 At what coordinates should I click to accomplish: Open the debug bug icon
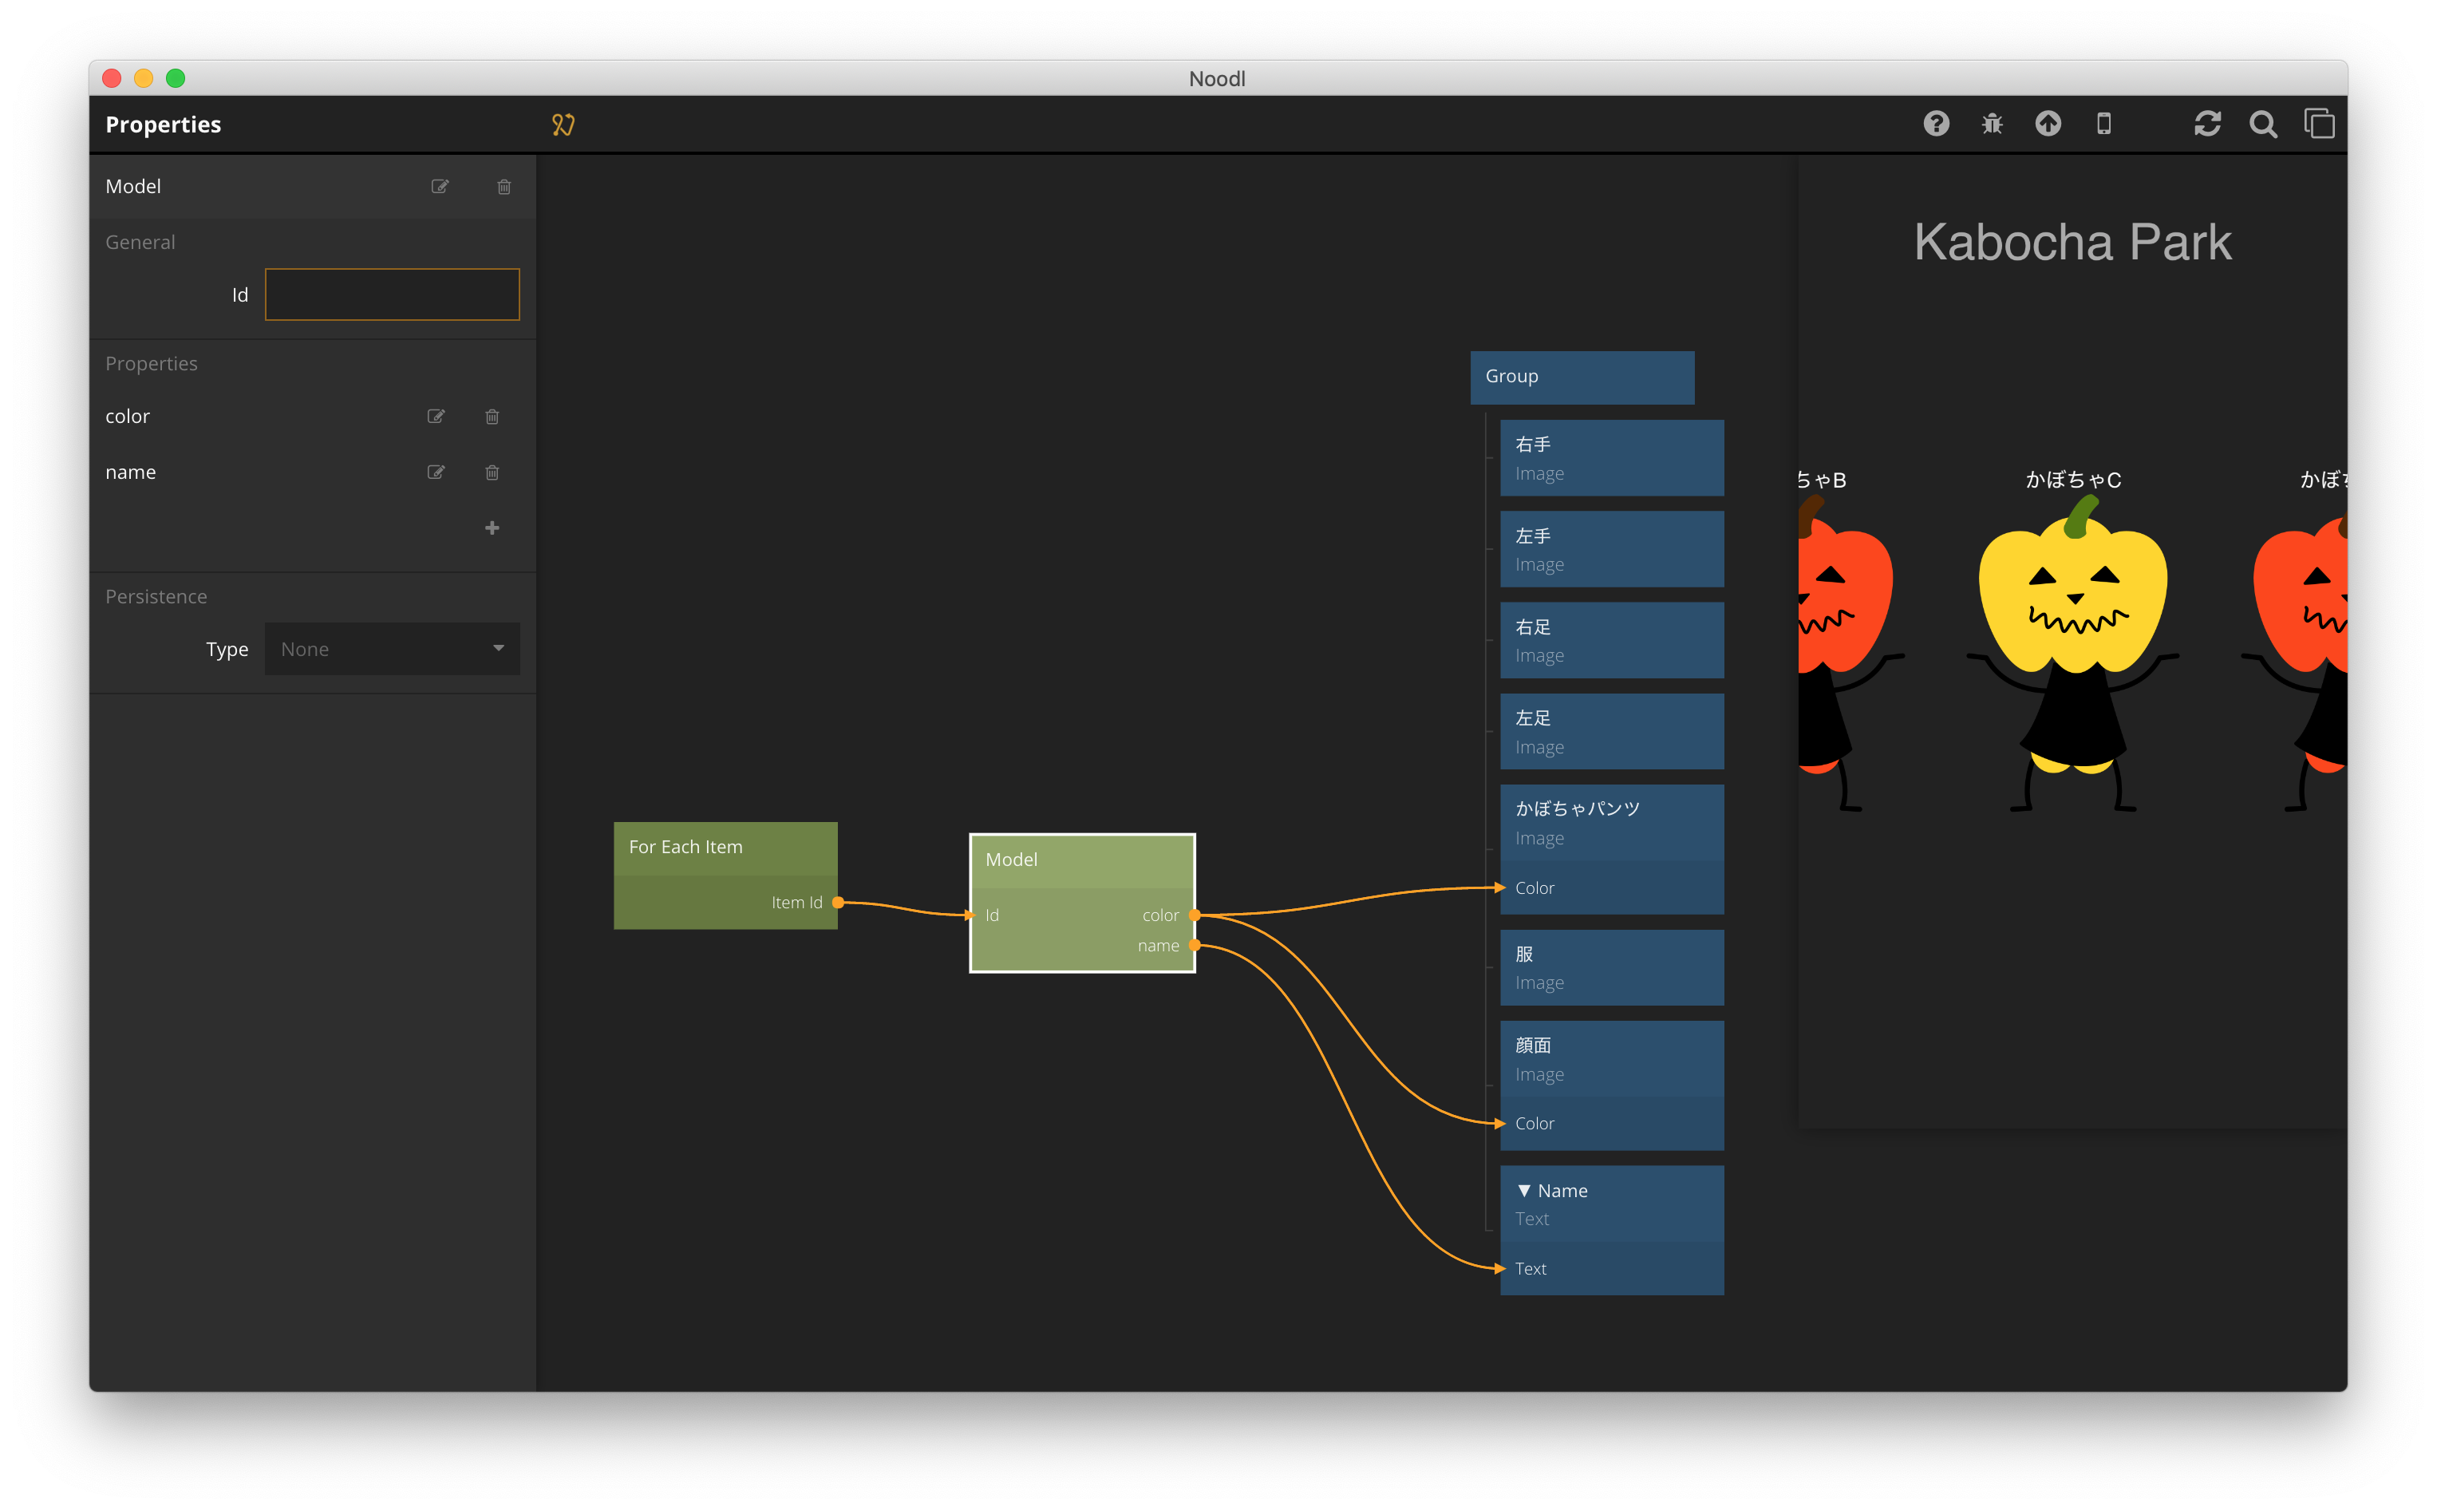pos(1992,124)
